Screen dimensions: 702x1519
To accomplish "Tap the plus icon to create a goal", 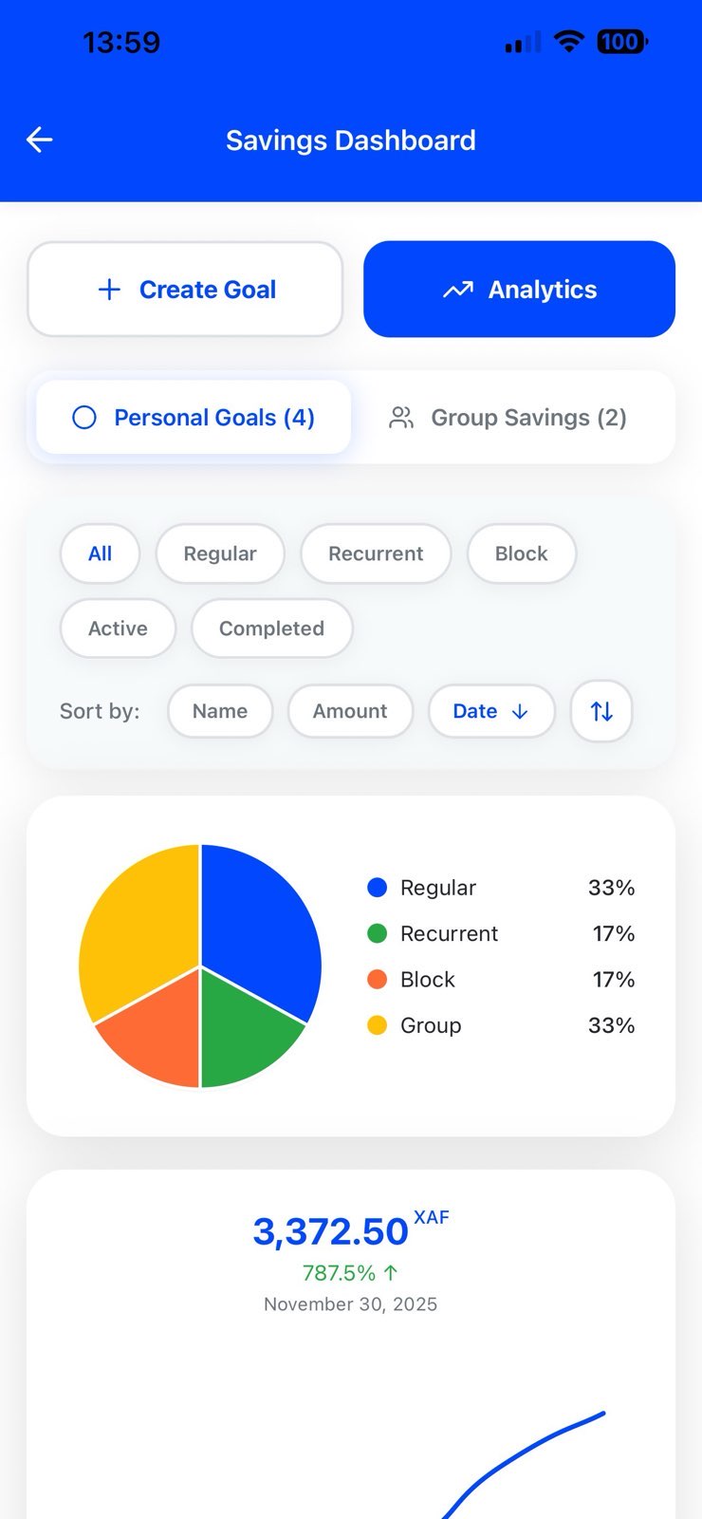I will pyautogui.click(x=109, y=290).
